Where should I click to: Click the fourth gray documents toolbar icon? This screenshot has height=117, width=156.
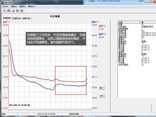click(x=17, y=11)
